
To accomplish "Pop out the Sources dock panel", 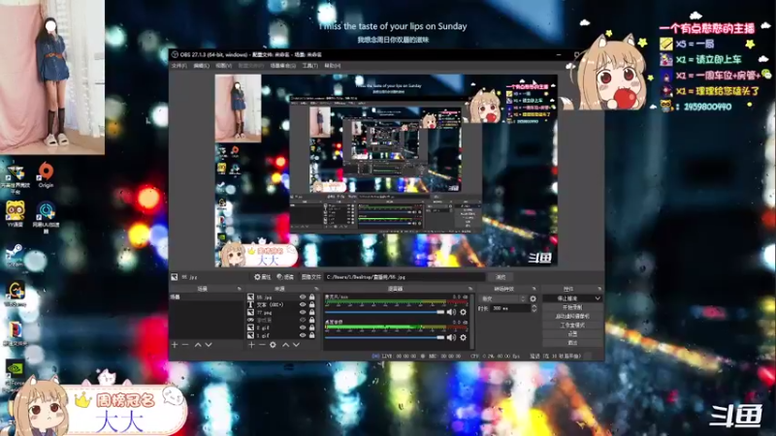I will 316,289.
